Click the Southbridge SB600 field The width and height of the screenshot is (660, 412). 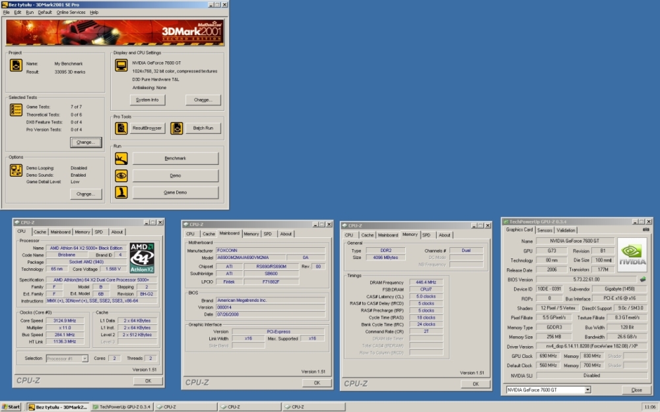coord(271,274)
